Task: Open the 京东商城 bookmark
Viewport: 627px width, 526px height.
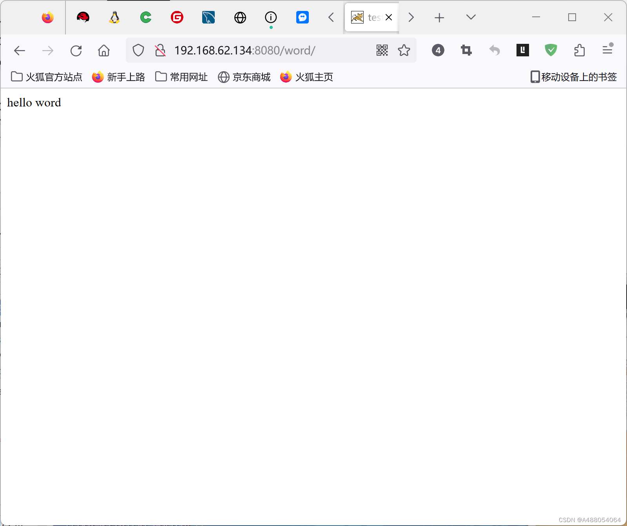Action: 244,77
